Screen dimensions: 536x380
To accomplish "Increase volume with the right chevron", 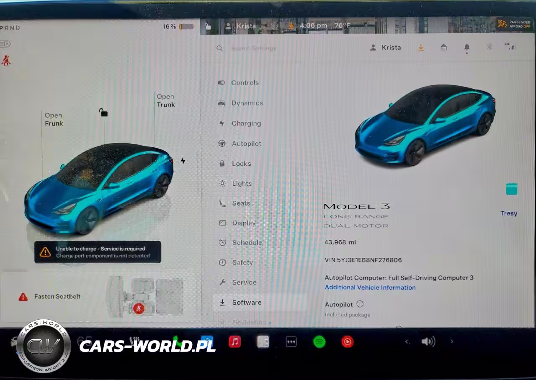I will click(x=451, y=341).
